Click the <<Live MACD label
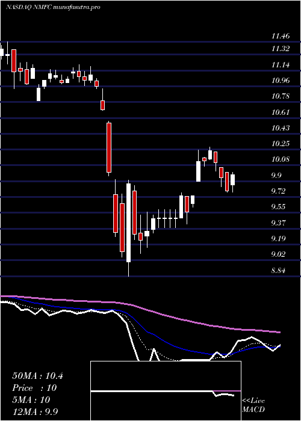The height and width of the screenshot is (421, 301). pyautogui.click(x=253, y=405)
